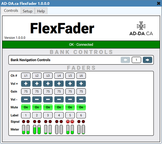Viewport: 162px width, 144px height.
Task: Increase volume on channel i1
Action: point(26,83)
